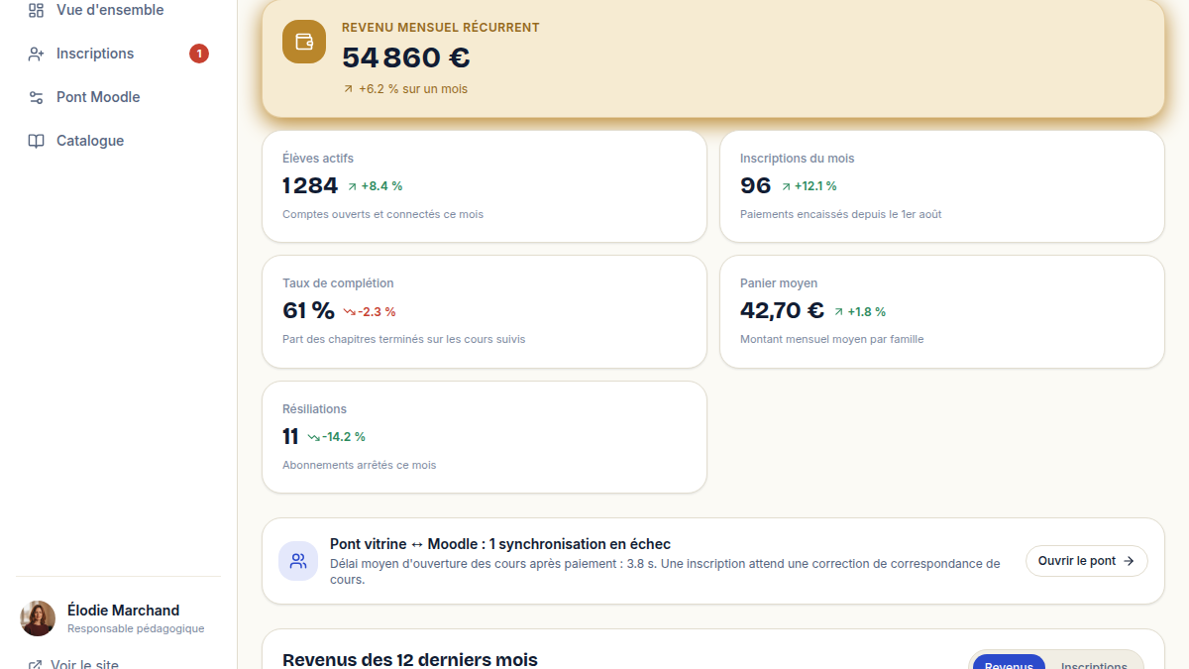Click the Résiliations downward trend icon
Viewport: 1189px width, 669px height.
point(314,437)
